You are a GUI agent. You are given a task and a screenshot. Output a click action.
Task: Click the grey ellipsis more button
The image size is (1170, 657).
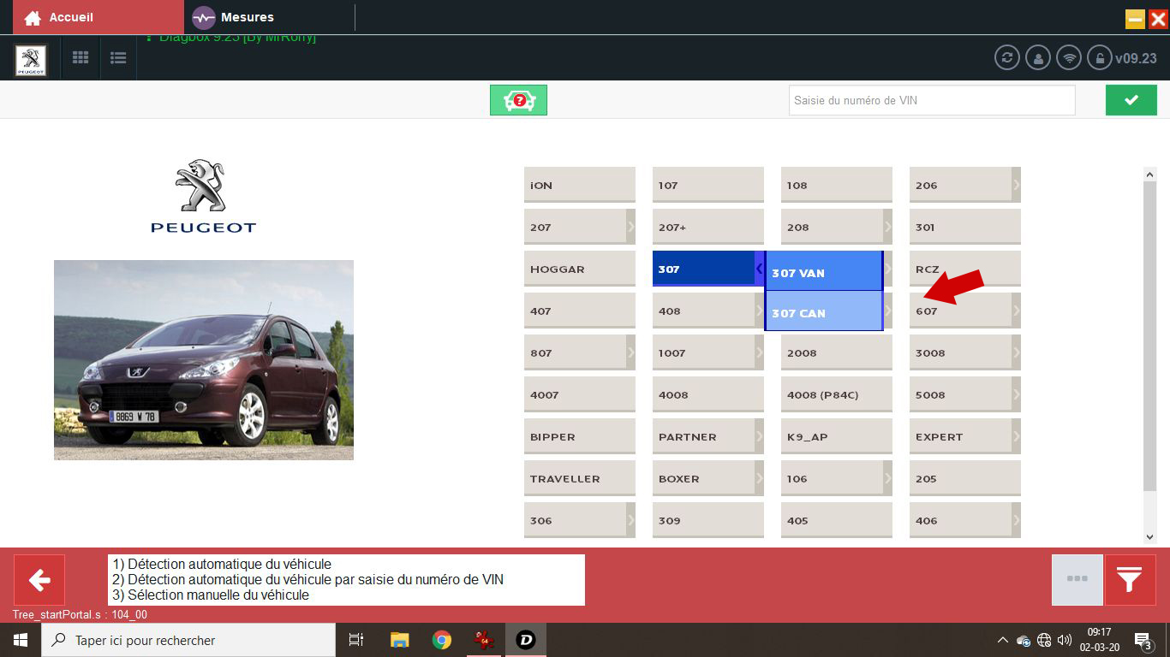tap(1077, 580)
